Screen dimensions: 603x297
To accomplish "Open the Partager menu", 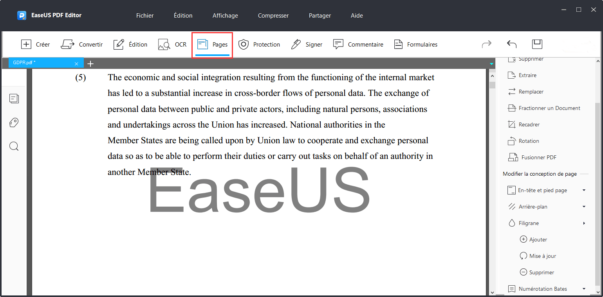I will 320,16.
